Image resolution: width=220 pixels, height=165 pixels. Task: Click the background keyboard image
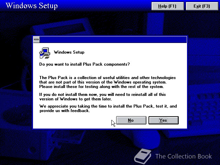click(x=203, y=104)
